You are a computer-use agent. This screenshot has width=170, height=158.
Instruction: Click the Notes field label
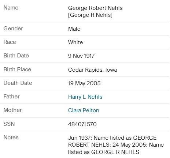click(x=11, y=138)
